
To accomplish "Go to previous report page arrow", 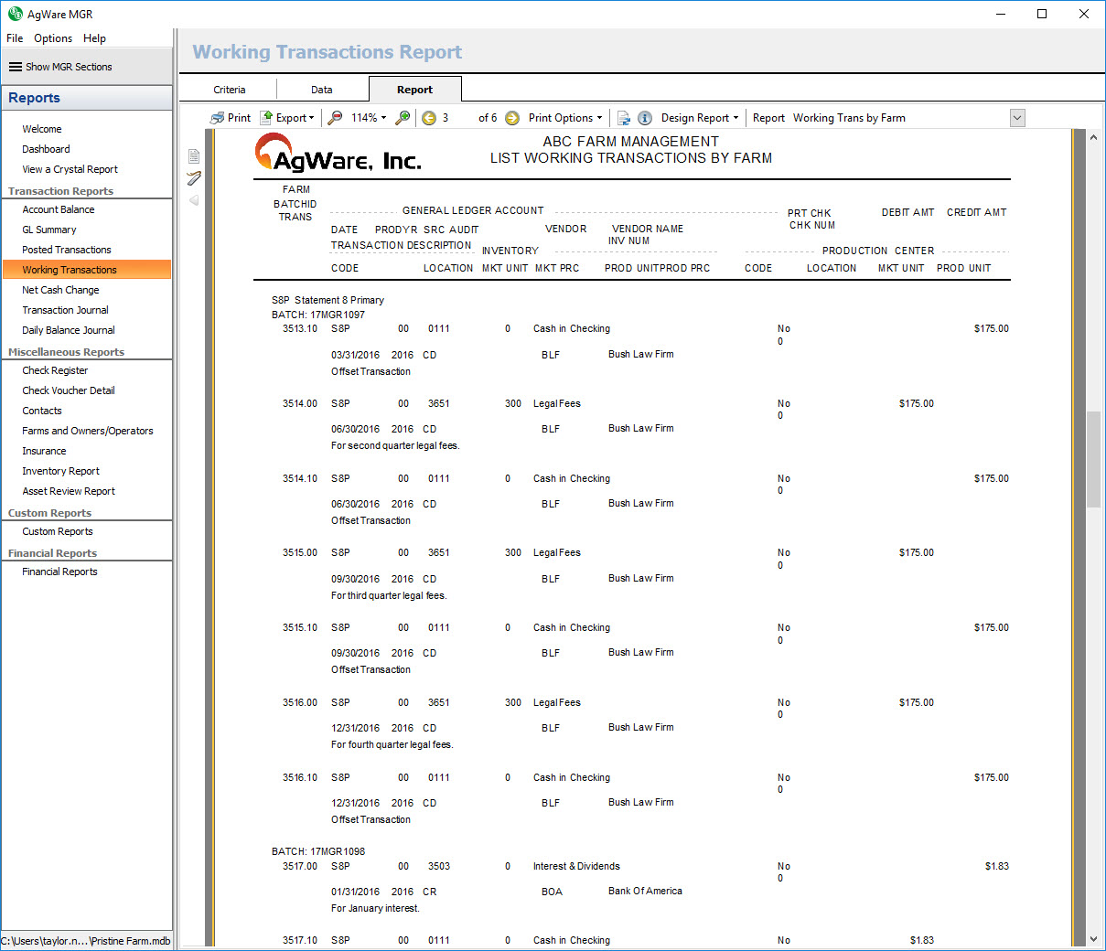I will pos(429,118).
